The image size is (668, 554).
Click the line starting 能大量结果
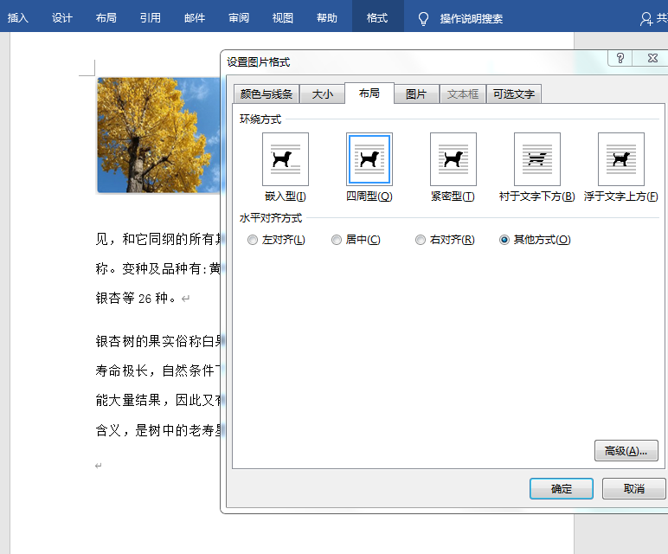pos(157,400)
